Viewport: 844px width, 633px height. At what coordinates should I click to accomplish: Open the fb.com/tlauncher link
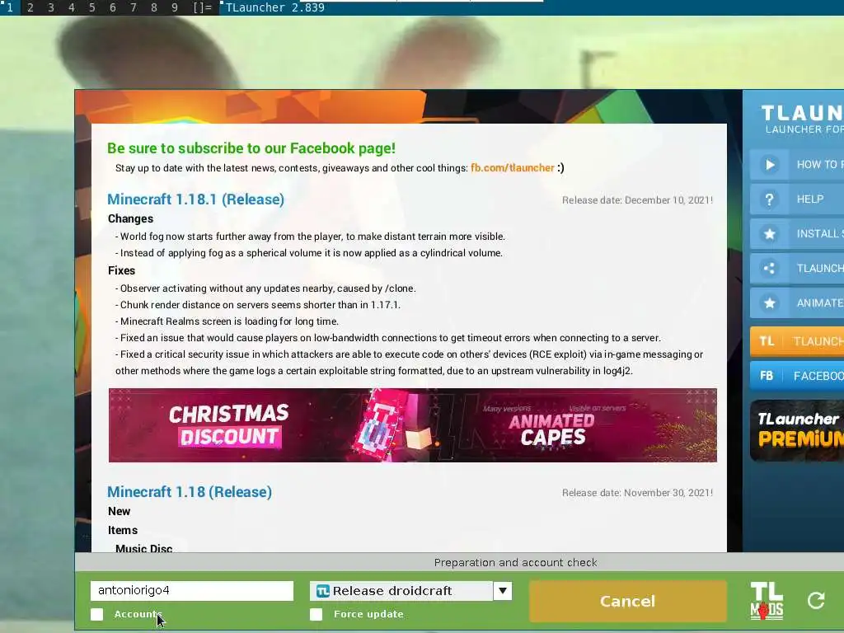[512, 168]
